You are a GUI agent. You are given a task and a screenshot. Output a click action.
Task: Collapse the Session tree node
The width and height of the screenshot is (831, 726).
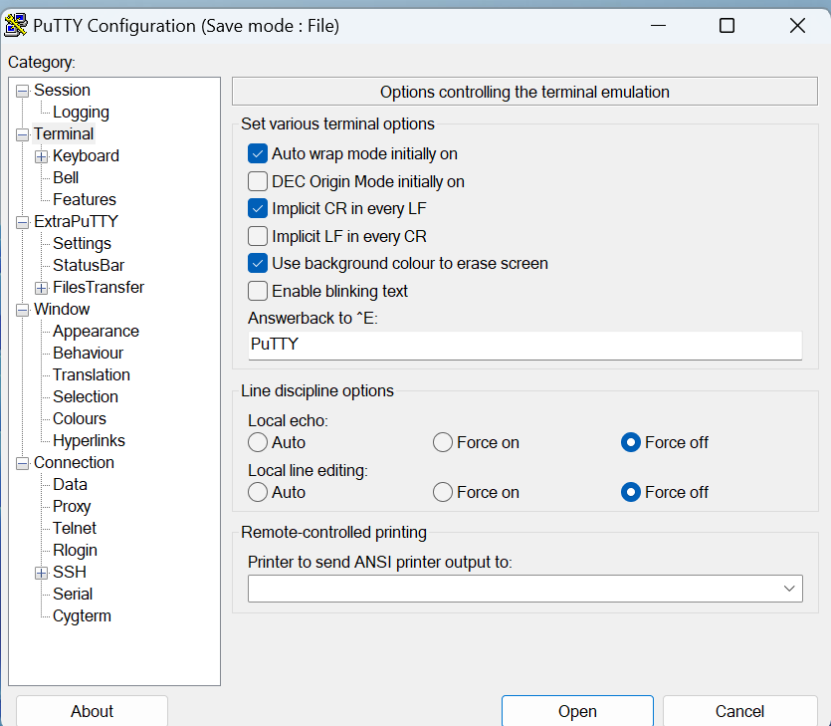coord(22,91)
